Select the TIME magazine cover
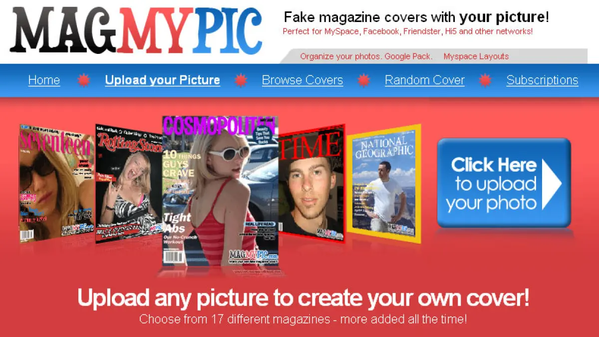 click(312, 183)
